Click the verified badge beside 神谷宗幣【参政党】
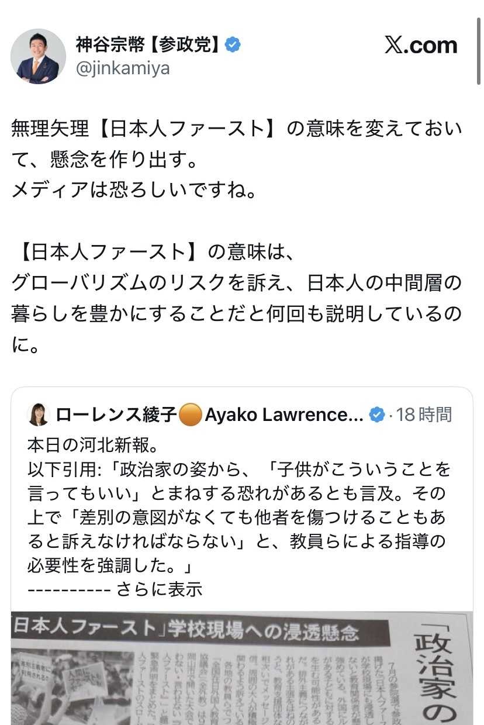Viewport: 484px width, 725px height. tap(232, 45)
